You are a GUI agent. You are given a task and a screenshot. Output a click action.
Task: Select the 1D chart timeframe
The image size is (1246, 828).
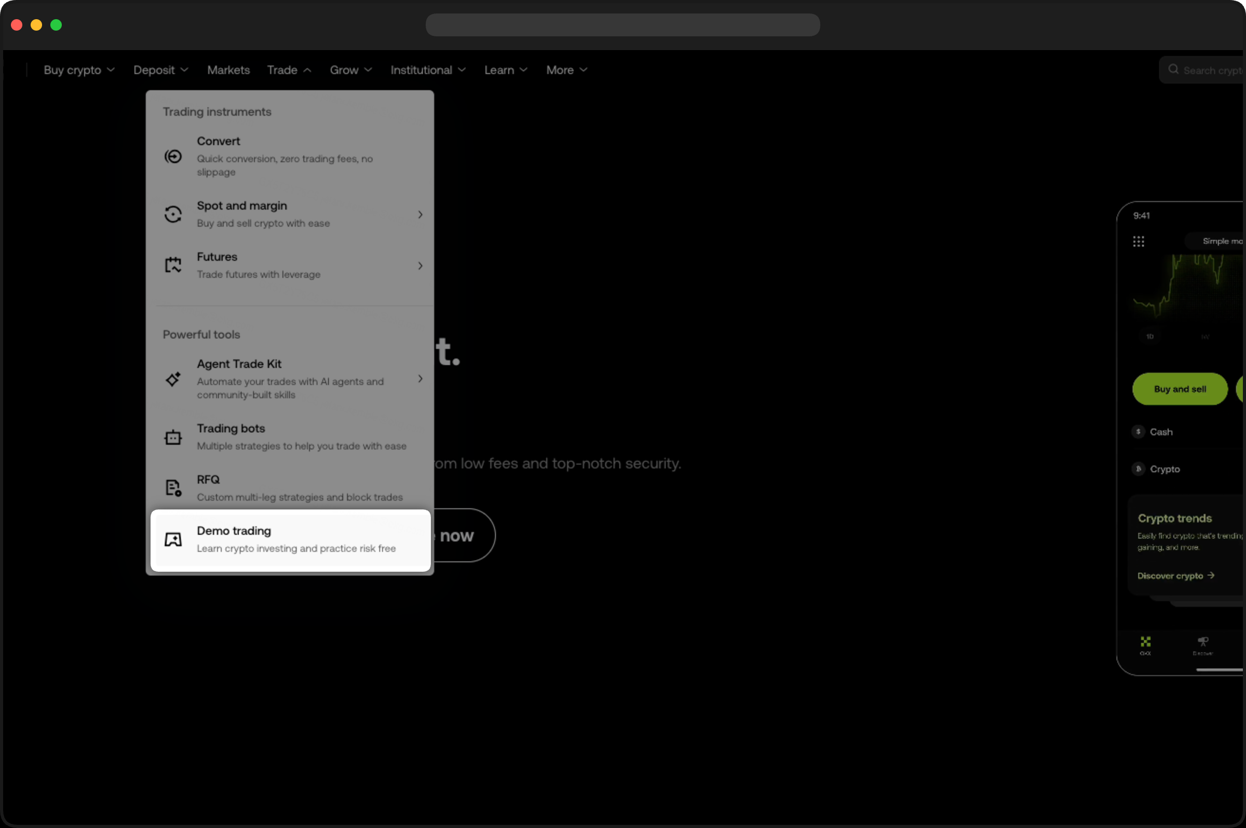(1150, 336)
